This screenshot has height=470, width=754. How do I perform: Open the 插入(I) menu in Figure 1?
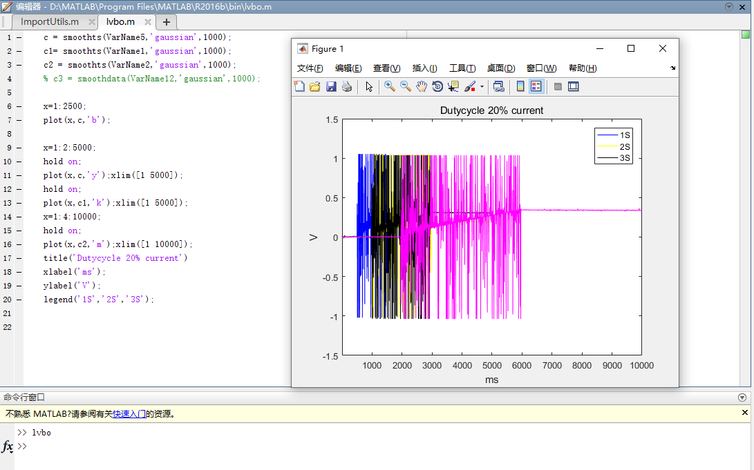pos(424,68)
